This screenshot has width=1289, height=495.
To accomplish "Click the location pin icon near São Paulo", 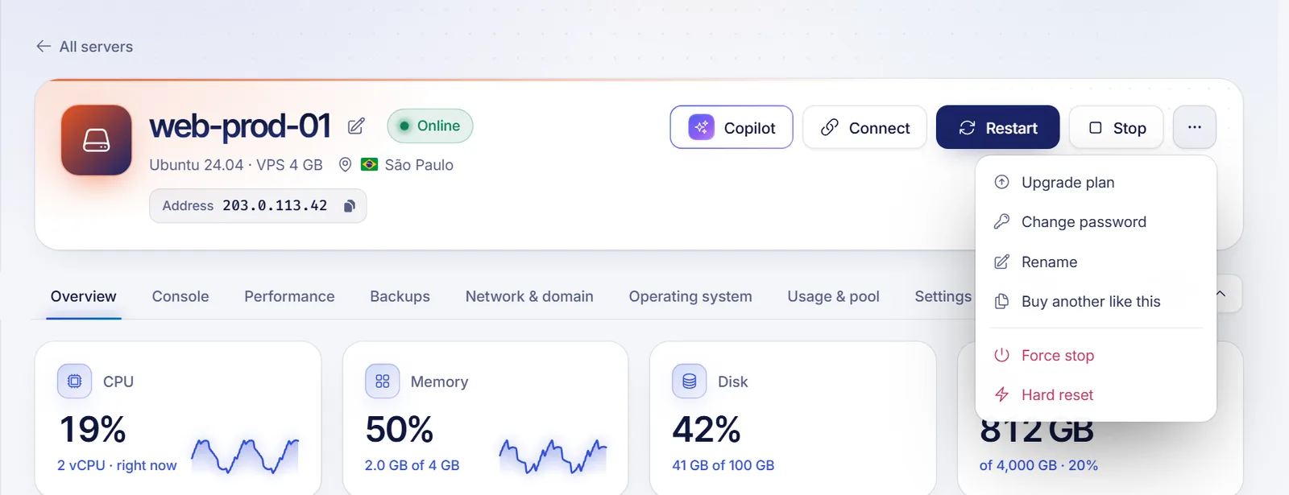I will (345, 165).
